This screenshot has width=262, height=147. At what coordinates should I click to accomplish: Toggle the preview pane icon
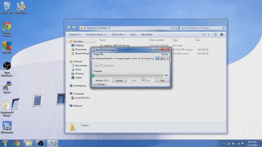[215, 34]
